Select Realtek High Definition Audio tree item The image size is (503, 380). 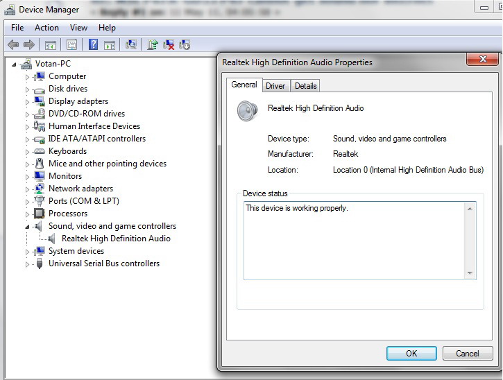116,239
